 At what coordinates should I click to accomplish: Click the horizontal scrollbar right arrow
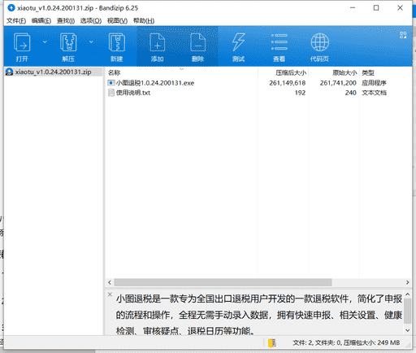tap(407, 282)
